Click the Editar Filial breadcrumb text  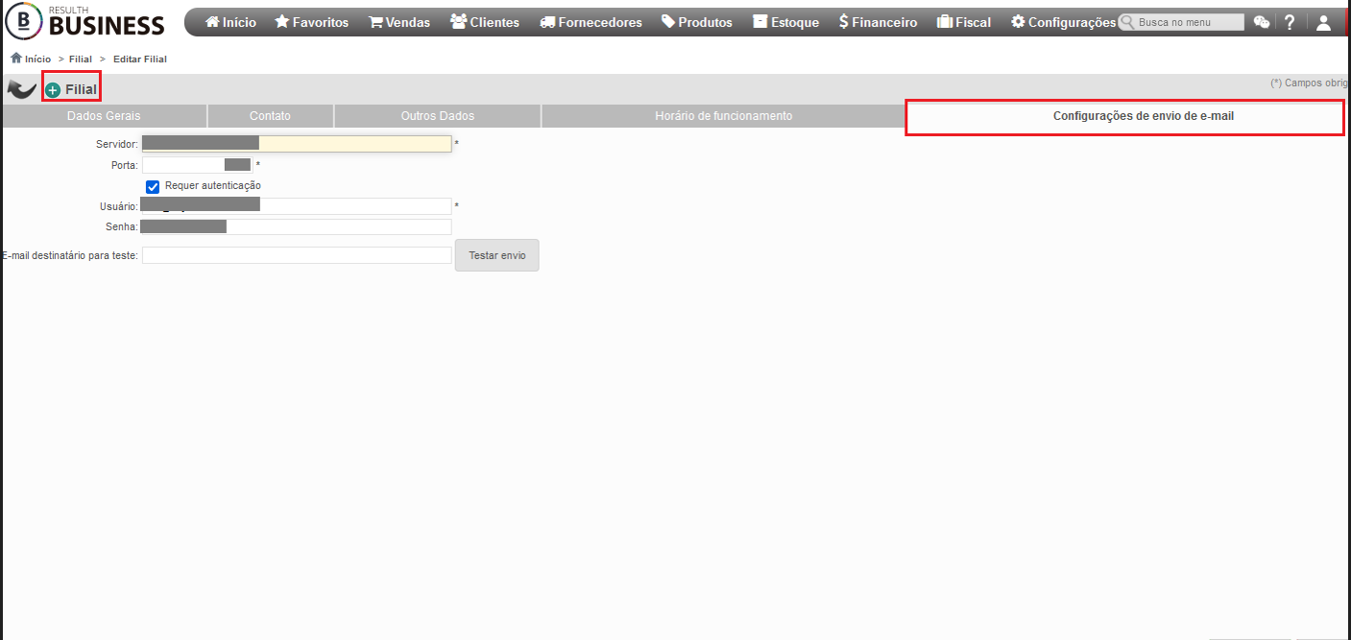(x=140, y=59)
